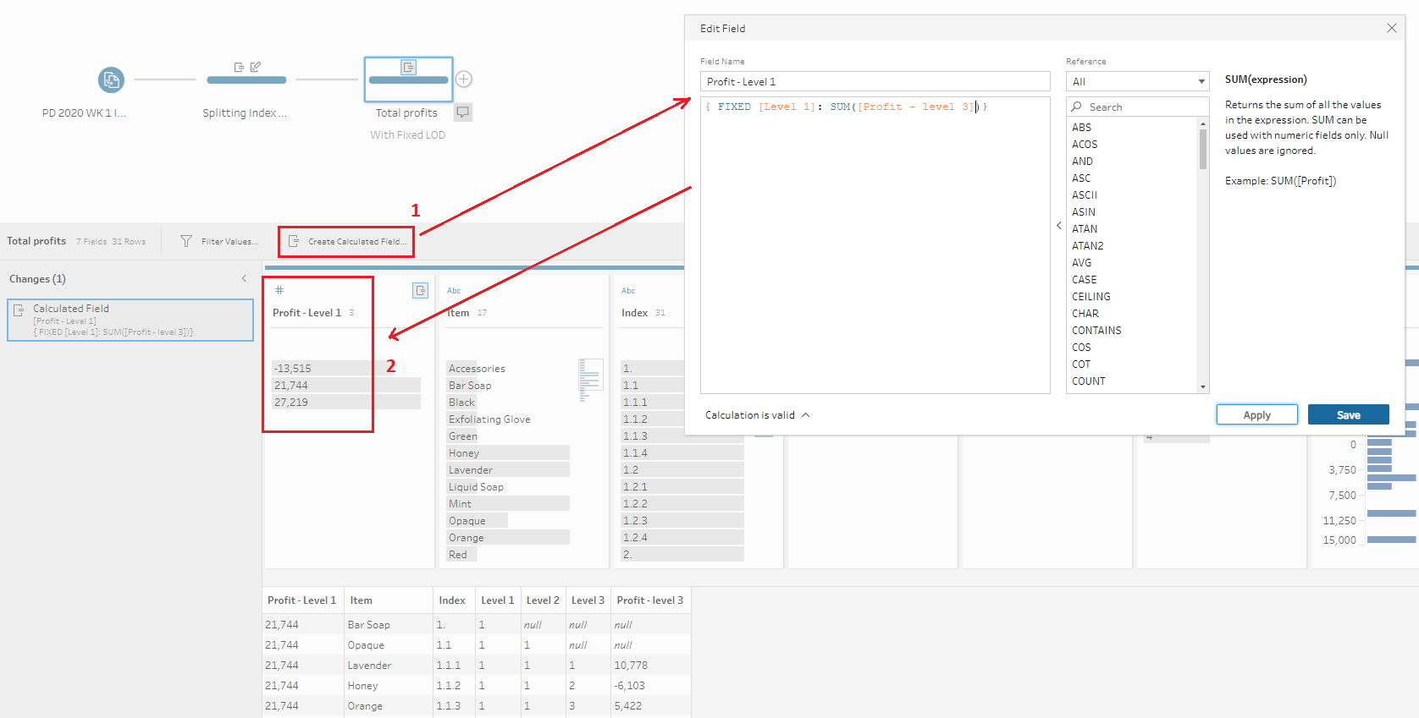This screenshot has width=1419, height=718.
Task: Select the 27,219 value in Profit - Level 1
Action: [x=346, y=403]
